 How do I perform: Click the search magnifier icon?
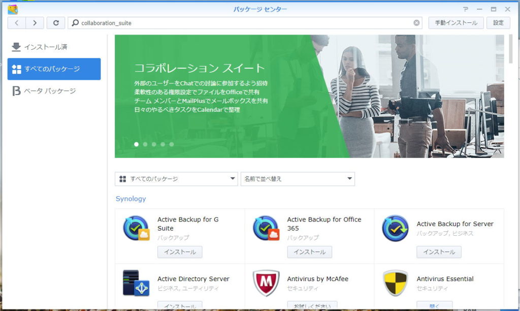point(75,22)
